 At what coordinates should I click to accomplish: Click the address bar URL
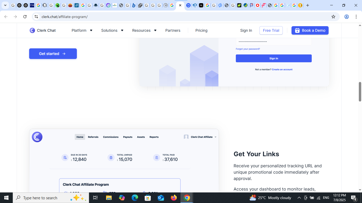65,17
